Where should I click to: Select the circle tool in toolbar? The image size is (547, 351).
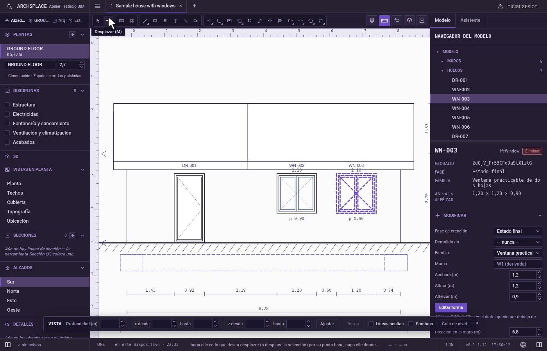311,21
